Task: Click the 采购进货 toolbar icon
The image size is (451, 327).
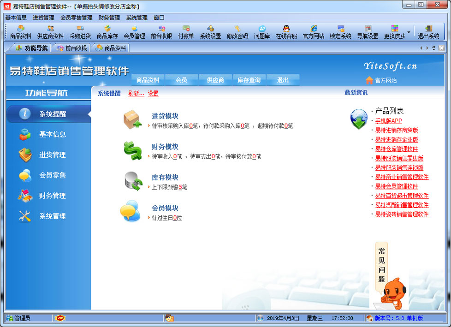Action: point(80,32)
